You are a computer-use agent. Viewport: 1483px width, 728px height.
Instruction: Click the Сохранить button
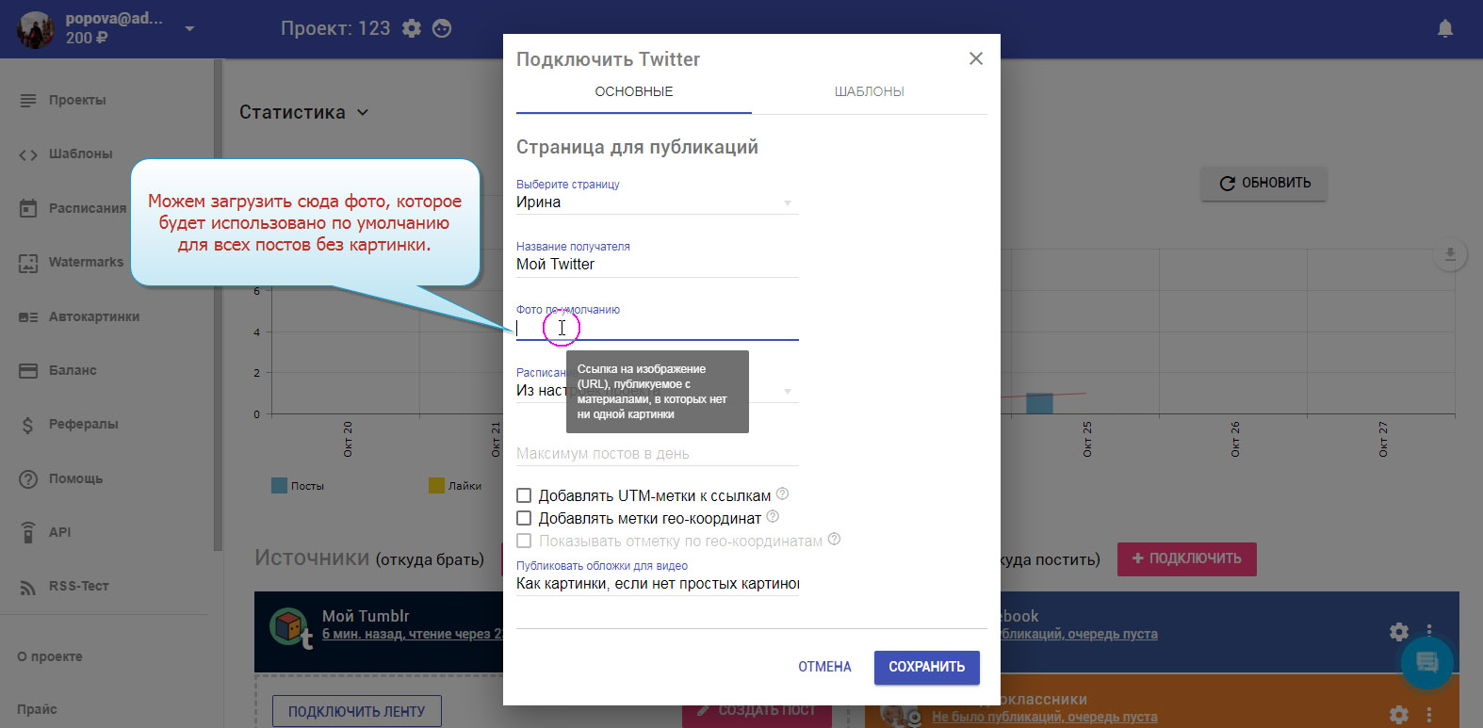pyautogui.click(x=926, y=667)
